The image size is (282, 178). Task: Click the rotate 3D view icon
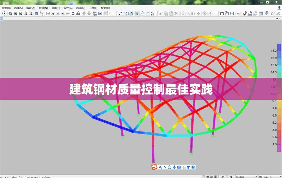(x=73, y=13)
